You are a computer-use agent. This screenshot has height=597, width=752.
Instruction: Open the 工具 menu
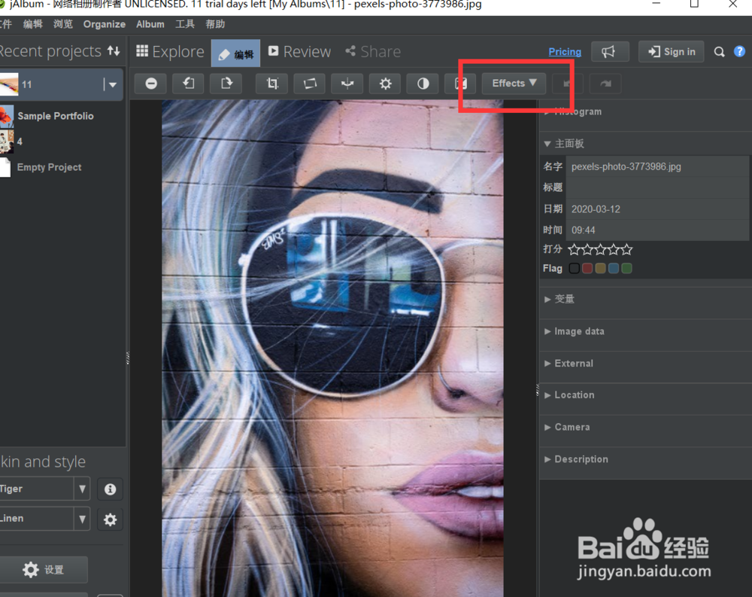[x=185, y=24]
